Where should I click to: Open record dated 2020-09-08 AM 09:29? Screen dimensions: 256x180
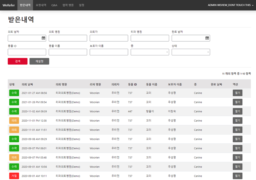click(x=237, y=139)
